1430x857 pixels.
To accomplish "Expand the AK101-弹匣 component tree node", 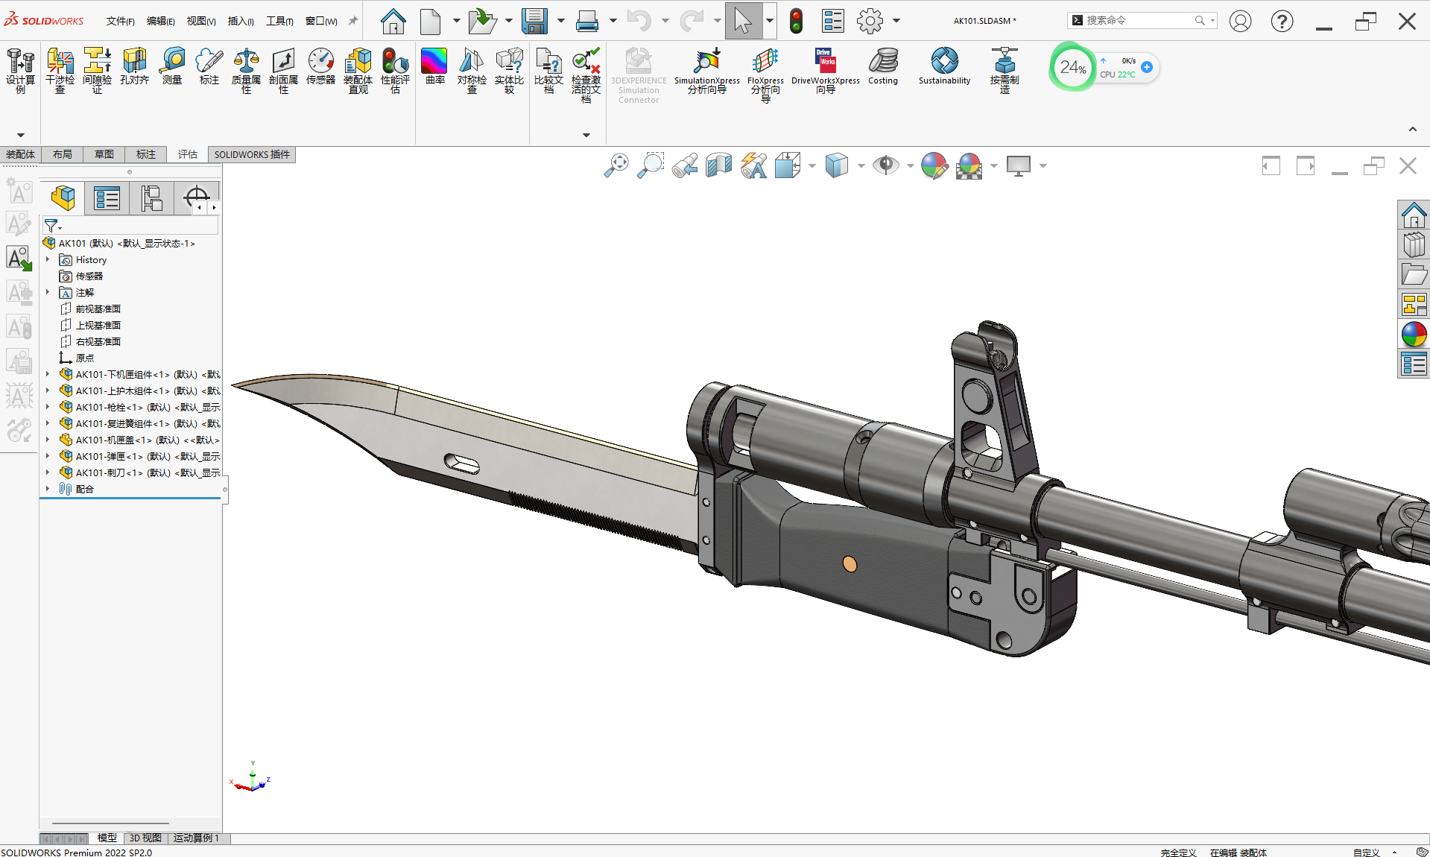I will pyautogui.click(x=48, y=456).
